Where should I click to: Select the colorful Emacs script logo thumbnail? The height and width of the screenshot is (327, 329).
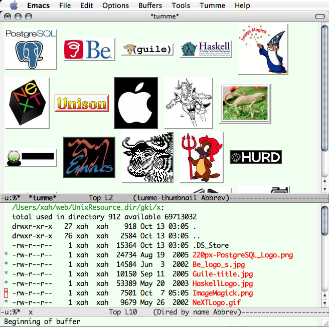tap(89, 157)
